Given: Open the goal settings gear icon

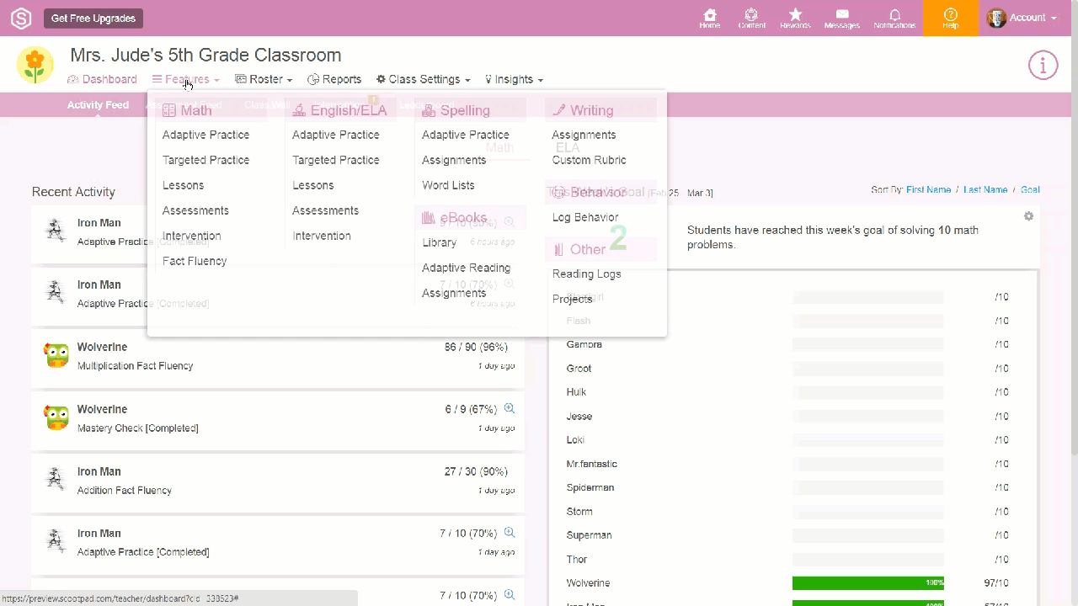Looking at the screenshot, I should point(1028,216).
